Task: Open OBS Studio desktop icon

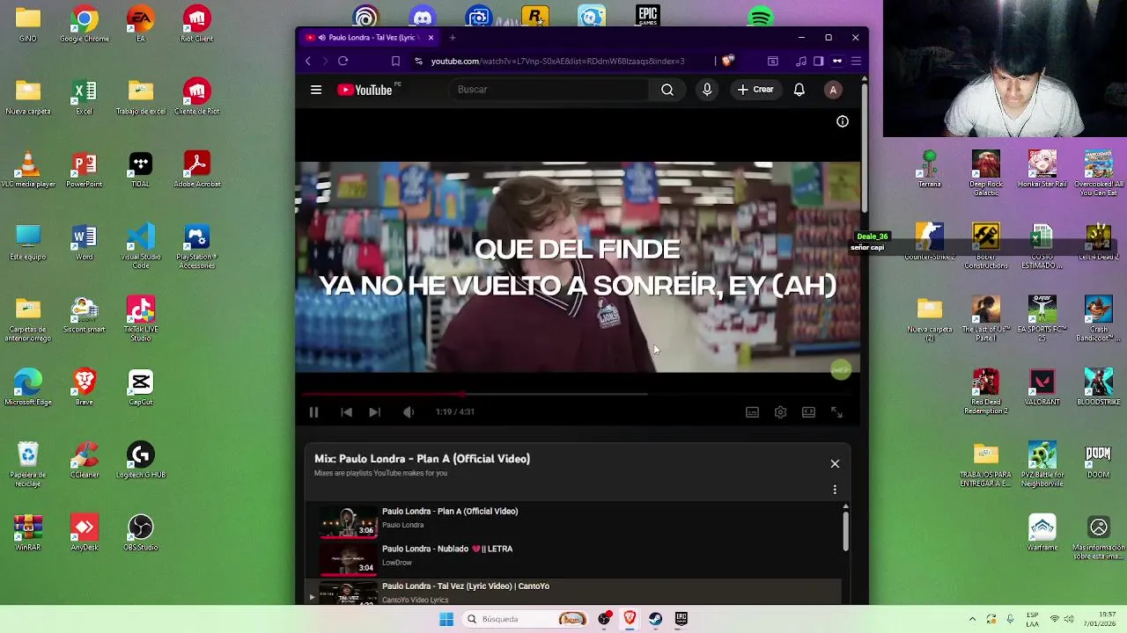Action: (141, 533)
